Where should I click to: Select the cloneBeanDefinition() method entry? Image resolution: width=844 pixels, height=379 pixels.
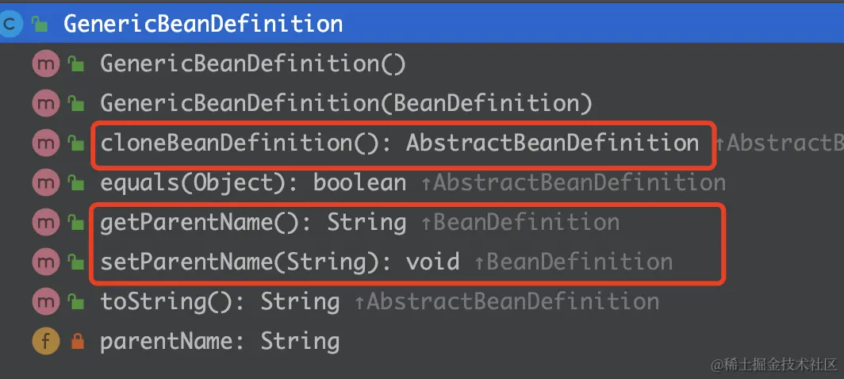pyautogui.click(x=400, y=144)
